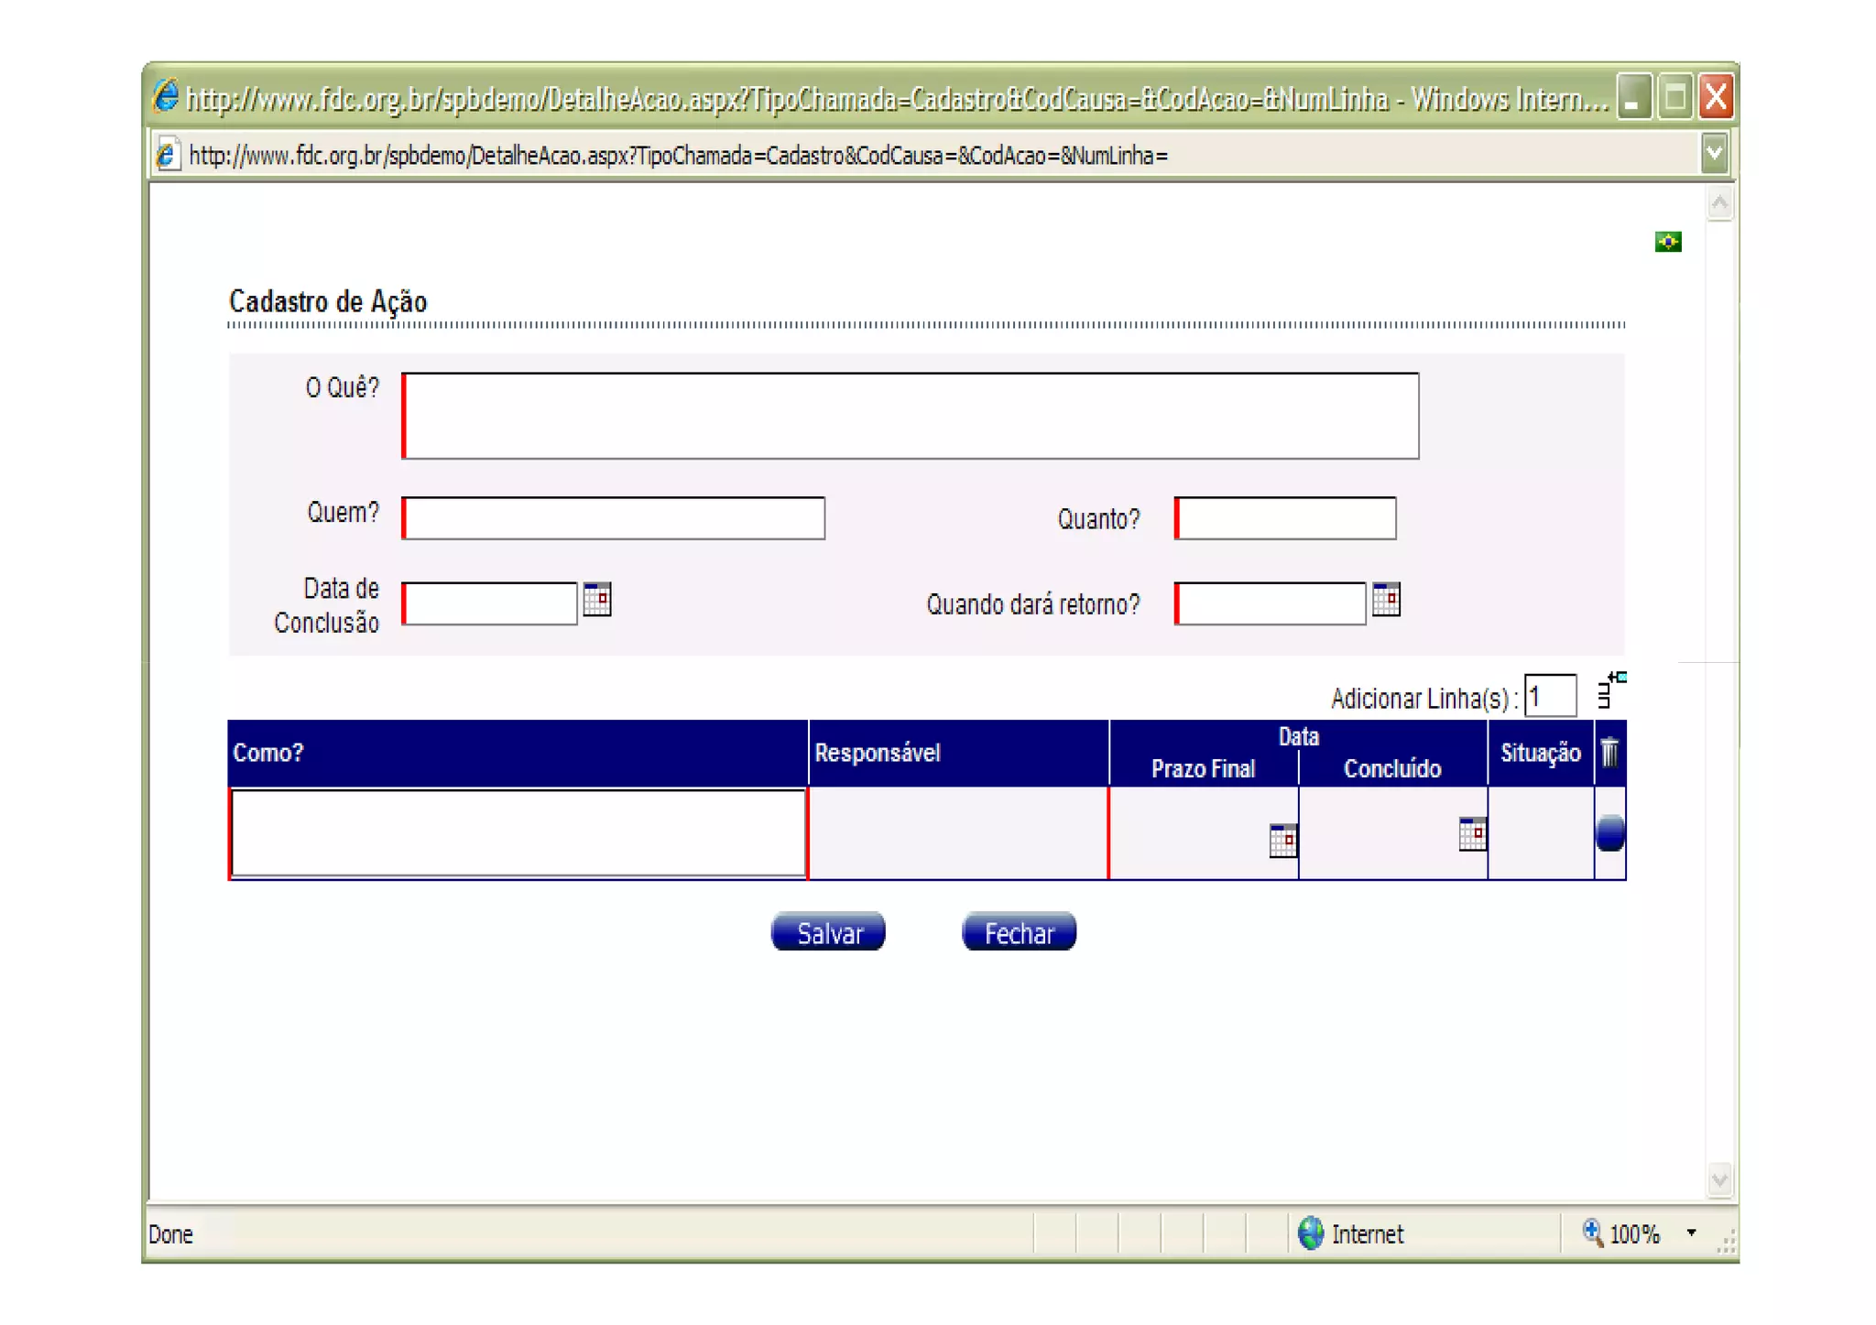This screenshot has width=1876, height=1325.
Task: Open calendar for Data de Conclusão
Action: point(597,600)
